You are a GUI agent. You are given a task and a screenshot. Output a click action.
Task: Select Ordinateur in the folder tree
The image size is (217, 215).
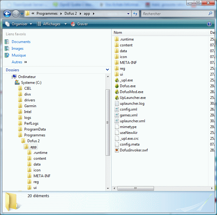[x=27, y=77]
